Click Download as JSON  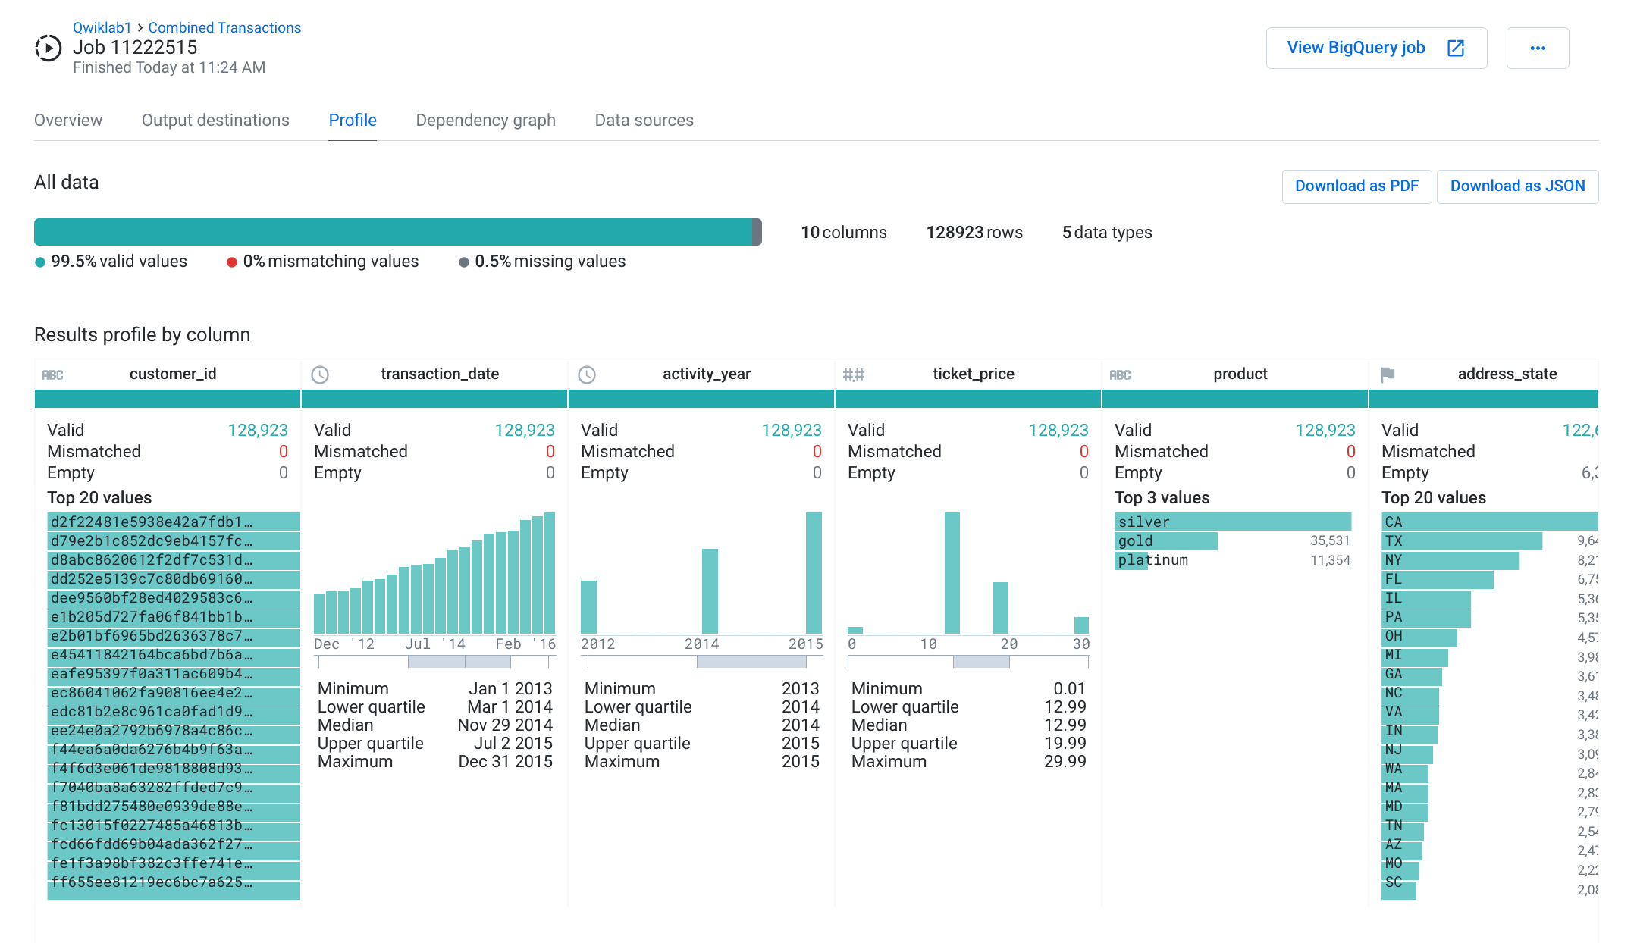[x=1517, y=186]
